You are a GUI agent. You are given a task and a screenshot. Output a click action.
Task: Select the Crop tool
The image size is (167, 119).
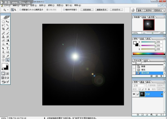coord(3,29)
